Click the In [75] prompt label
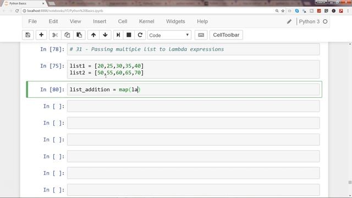Image resolution: width=352 pixels, height=198 pixels. pyautogui.click(x=52, y=66)
